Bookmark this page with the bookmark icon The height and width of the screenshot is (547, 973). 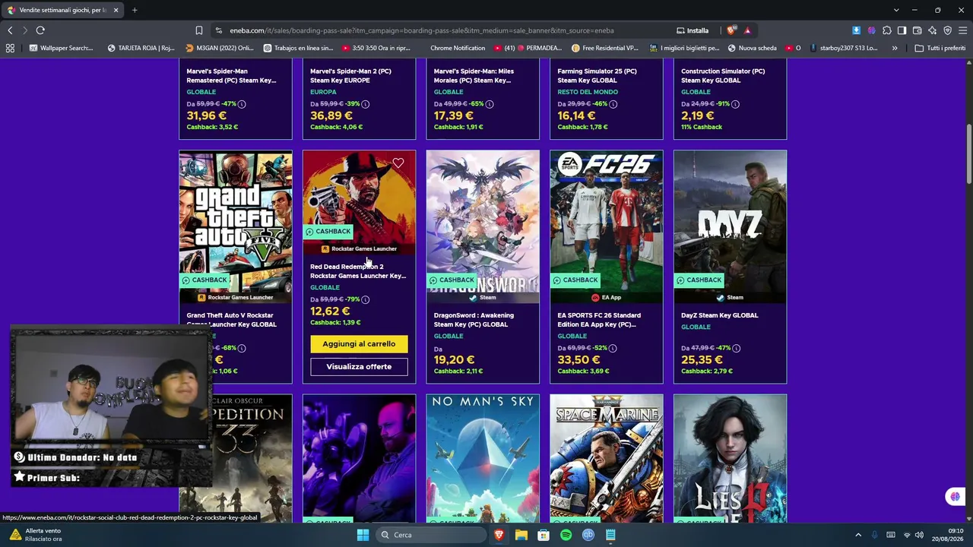click(x=199, y=30)
